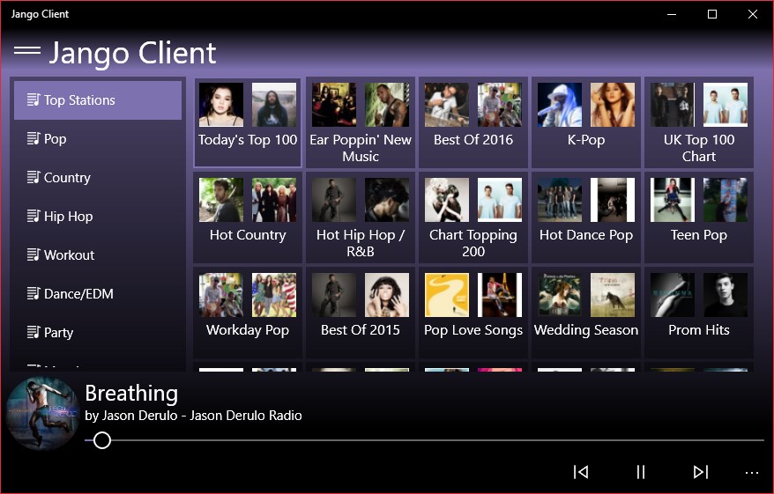This screenshot has width=774, height=494.
Task: Start the Pop Love Songs station
Action: coord(473,313)
